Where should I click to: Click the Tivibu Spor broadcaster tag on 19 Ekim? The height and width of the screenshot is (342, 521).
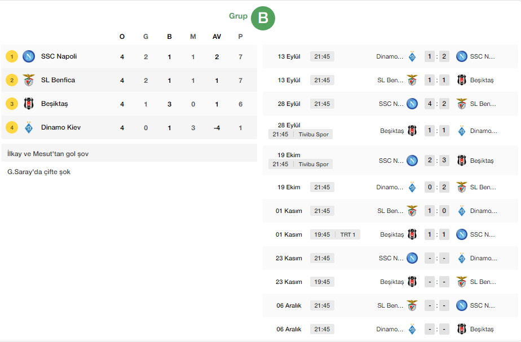pos(314,165)
